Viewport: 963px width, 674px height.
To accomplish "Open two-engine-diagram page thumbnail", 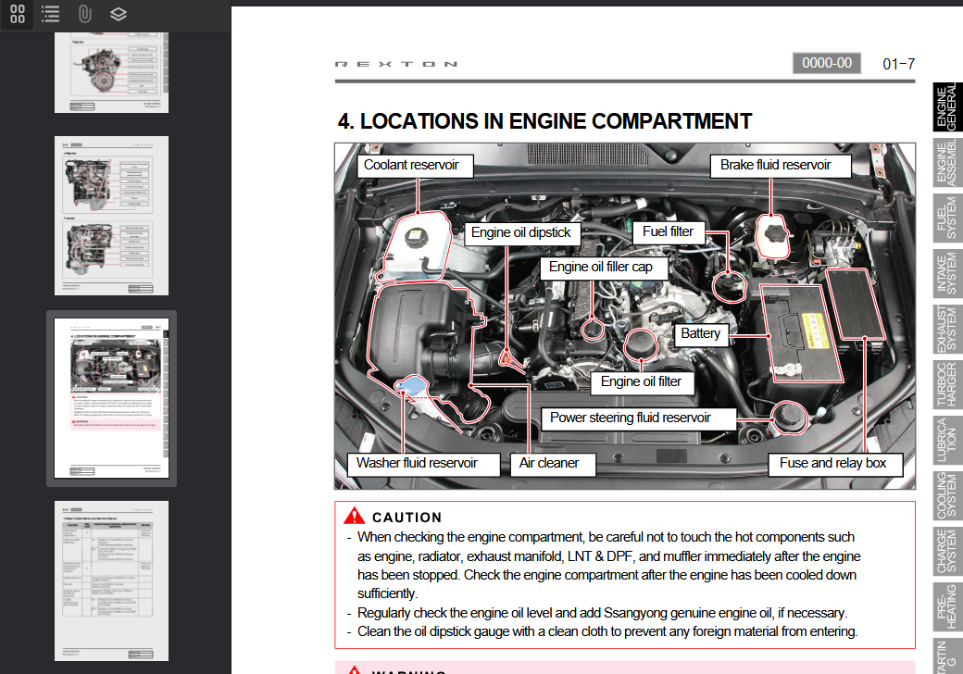I will pos(111,216).
